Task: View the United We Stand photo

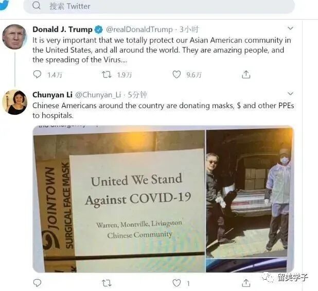Action: pyautogui.click(x=119, y=199)
